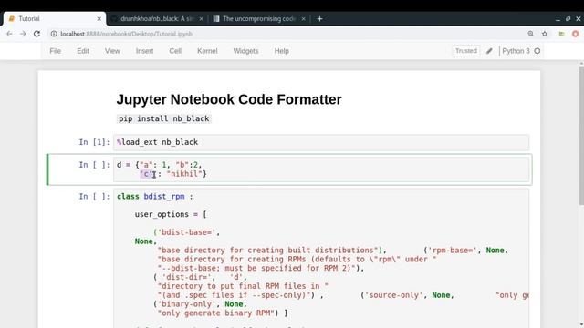Reload the Tutorial notebook page
This screenshot has width=584, height=328.
pyautogui.click(x=36, y=34)
